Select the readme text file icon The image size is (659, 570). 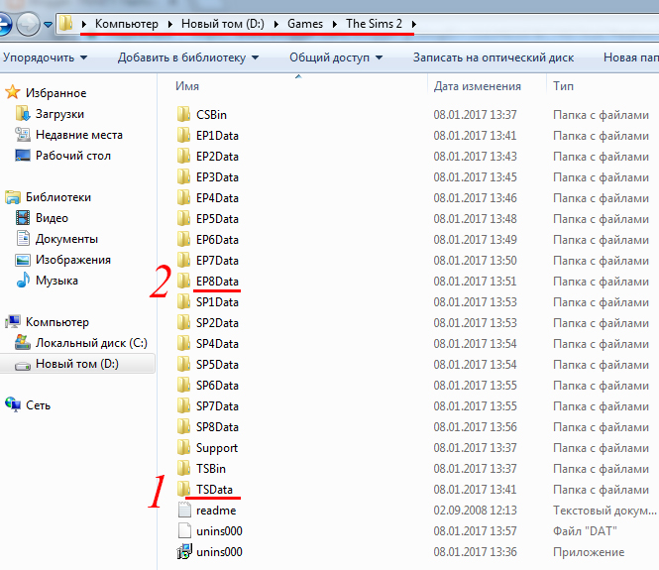184,510
